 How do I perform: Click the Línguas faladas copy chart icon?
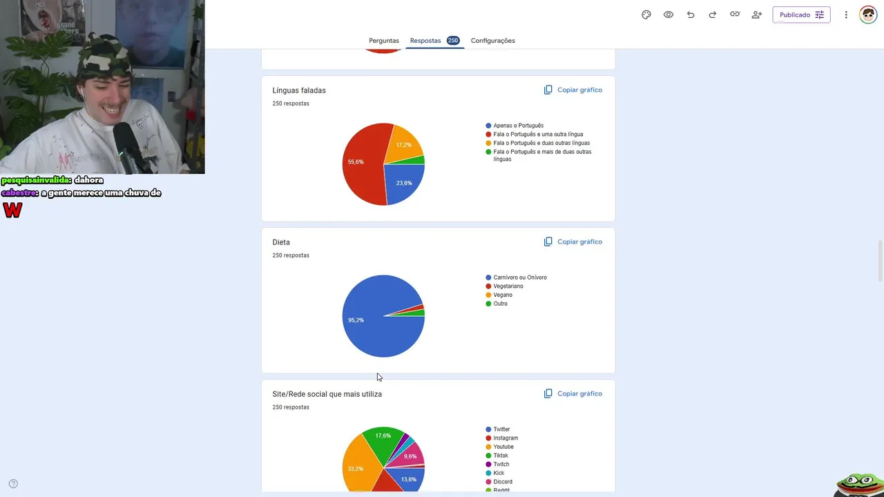click(x=548, y=90)
